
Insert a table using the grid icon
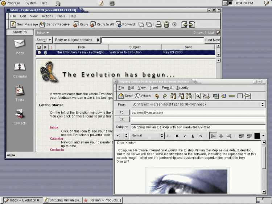(240, 96)
